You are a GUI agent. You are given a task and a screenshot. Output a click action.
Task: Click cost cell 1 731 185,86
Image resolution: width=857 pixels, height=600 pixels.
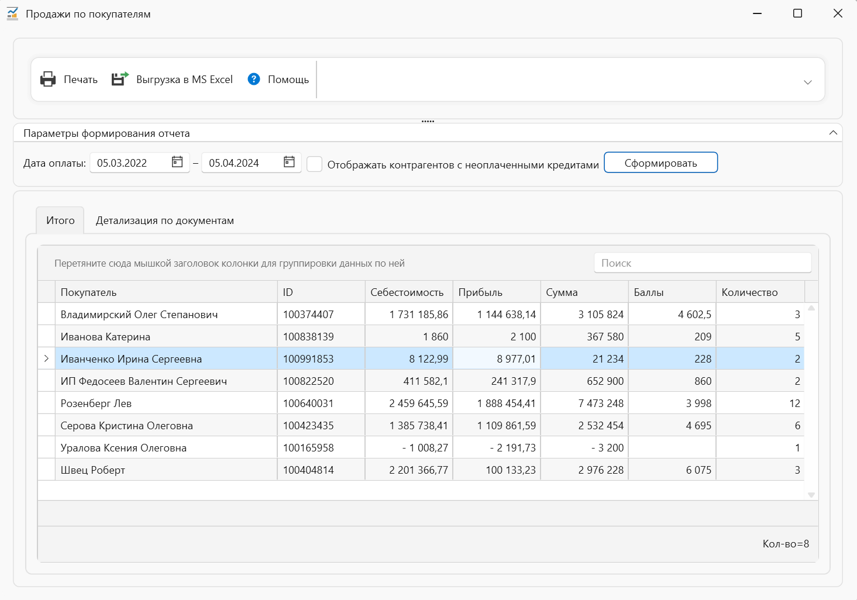pyautogui.click(x=409, y=314)
